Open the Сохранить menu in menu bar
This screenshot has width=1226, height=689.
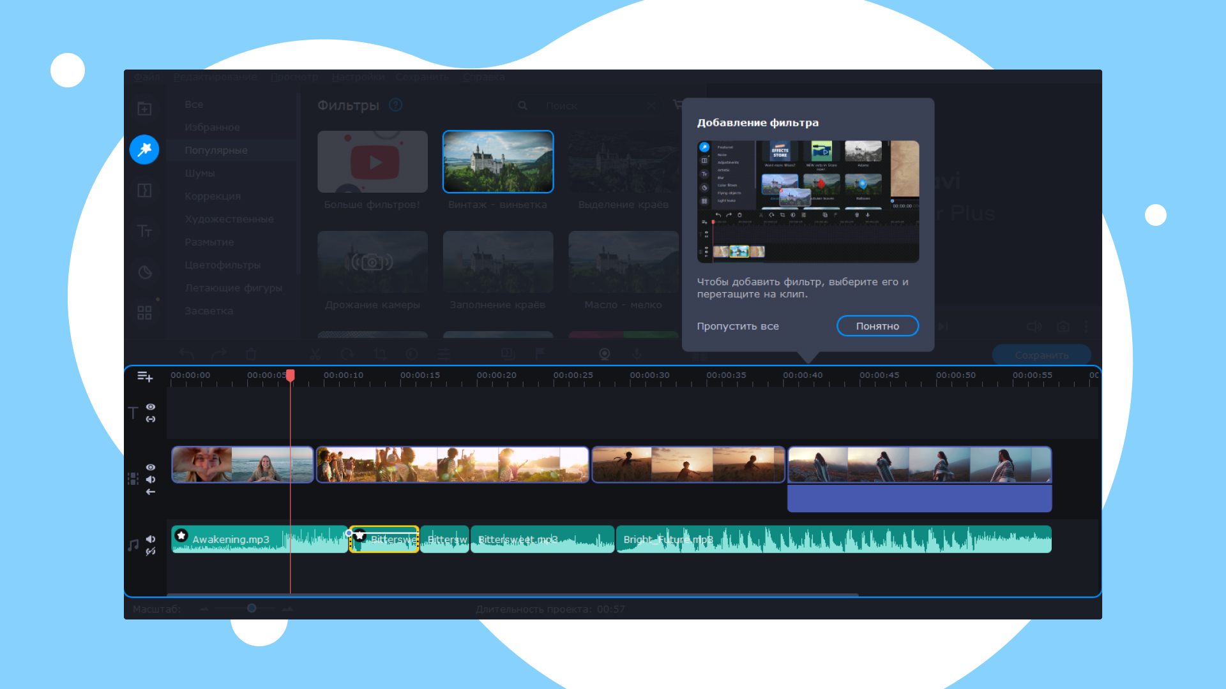(422, 77)
